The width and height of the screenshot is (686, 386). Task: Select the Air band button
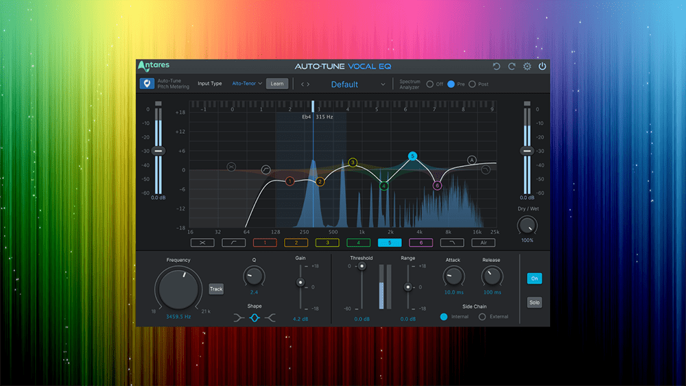point(484,243)
